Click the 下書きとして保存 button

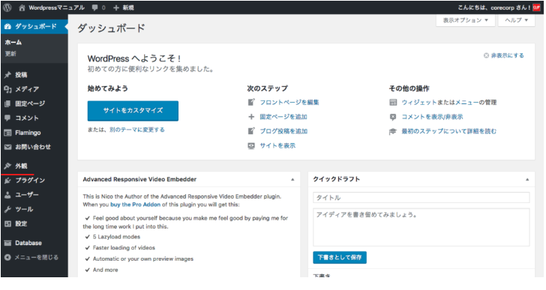click(x=340, y=257)
